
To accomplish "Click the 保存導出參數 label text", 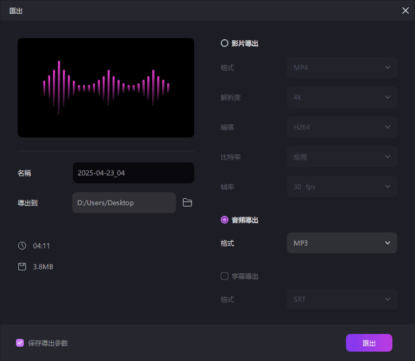I will (48, 343).
